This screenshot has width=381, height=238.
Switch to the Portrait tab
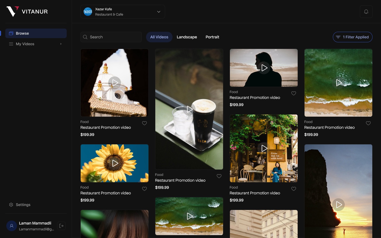coord(212,37)
